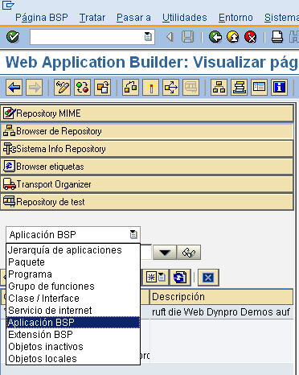Click the Check syntax icon
Screen dimensions: 299x375
tap(130, 87)
